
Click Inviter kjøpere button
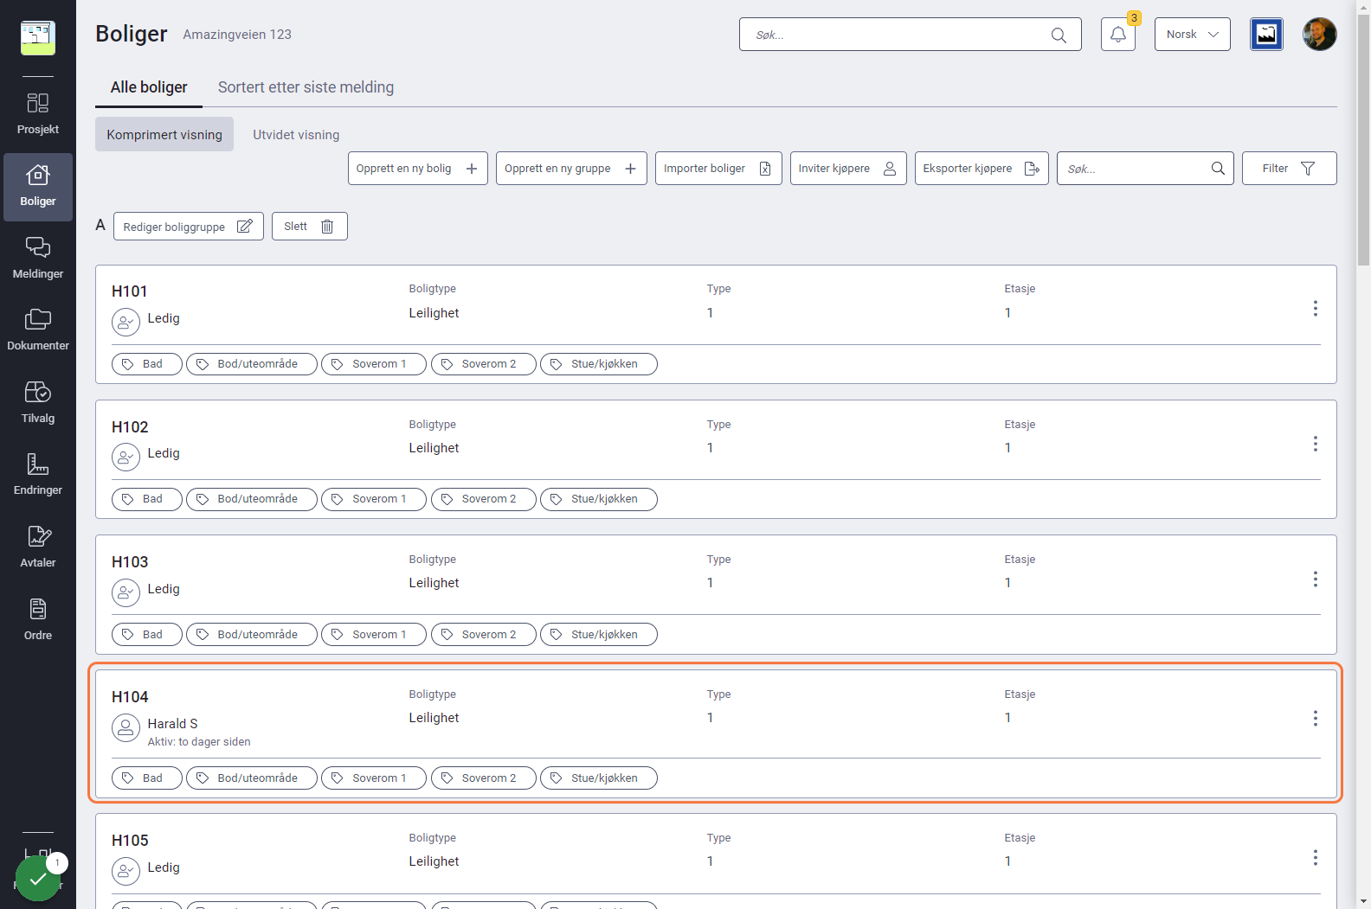[x=848, y=169]
